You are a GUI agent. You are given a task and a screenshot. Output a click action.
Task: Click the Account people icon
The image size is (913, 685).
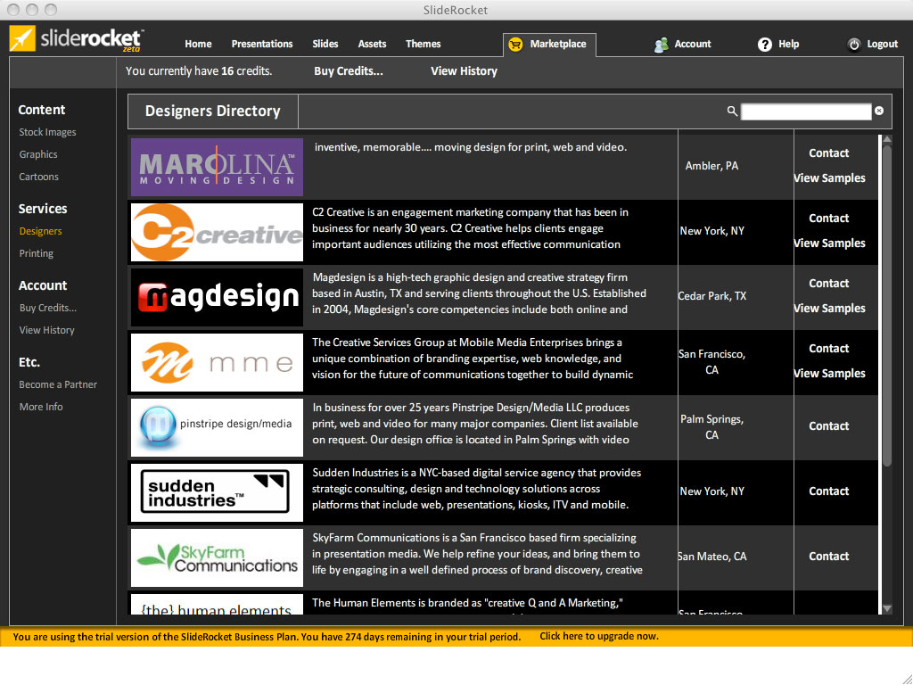pyautogui.click(x=661, y=45)
